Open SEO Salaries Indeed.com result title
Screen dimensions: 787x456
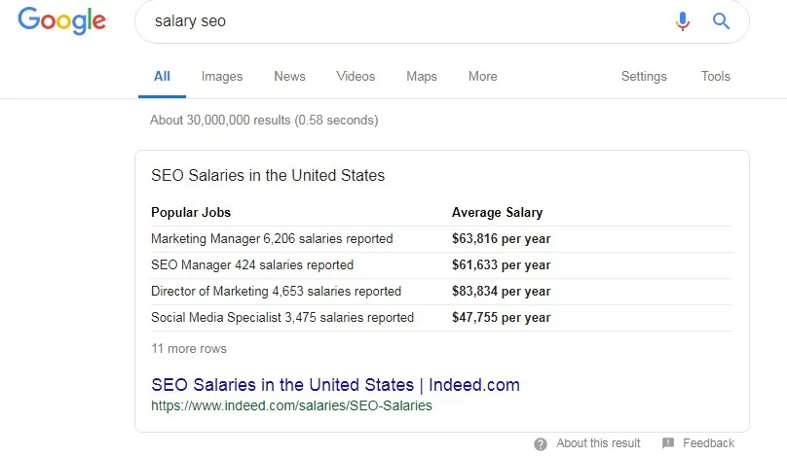[x=335, y=385]
